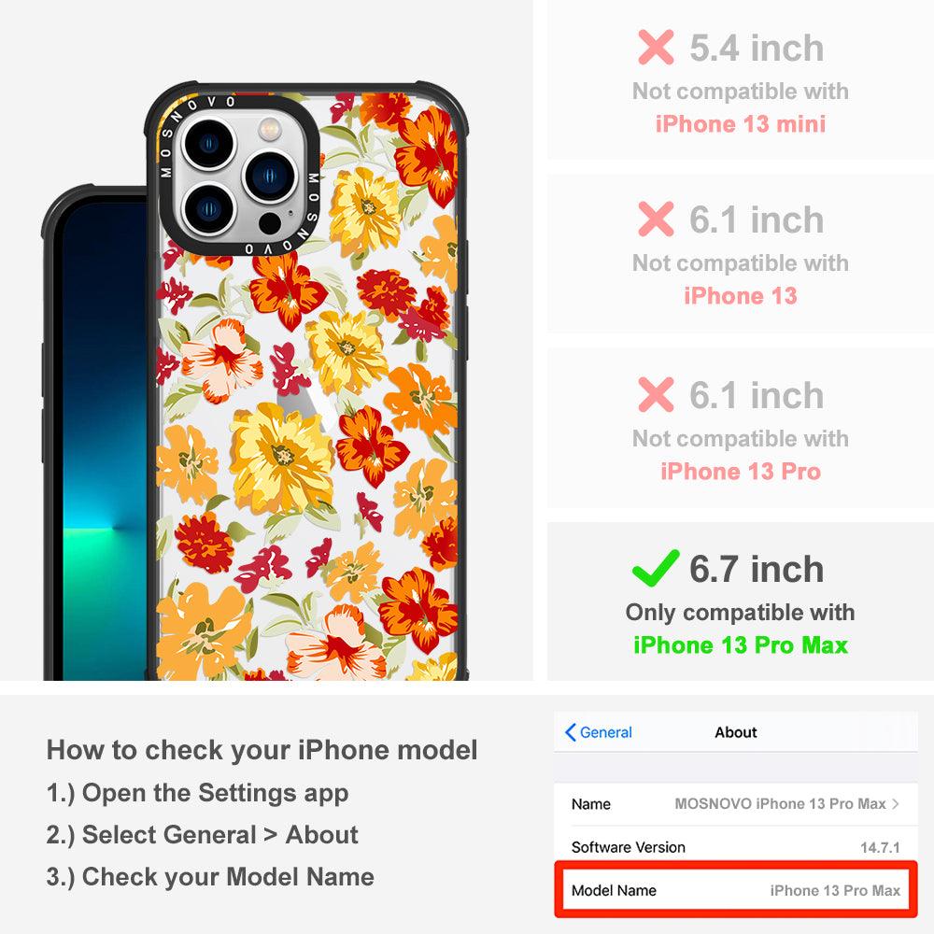Click the 'How to check your iPhone model' heading
934x934 pixels.
[262, 750]
